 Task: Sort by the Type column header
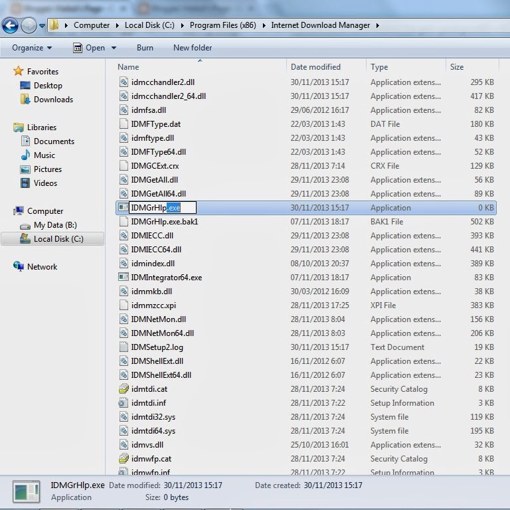click(x=379, y=66)
